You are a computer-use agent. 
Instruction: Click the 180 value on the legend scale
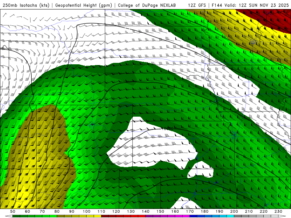coord(204,211)
